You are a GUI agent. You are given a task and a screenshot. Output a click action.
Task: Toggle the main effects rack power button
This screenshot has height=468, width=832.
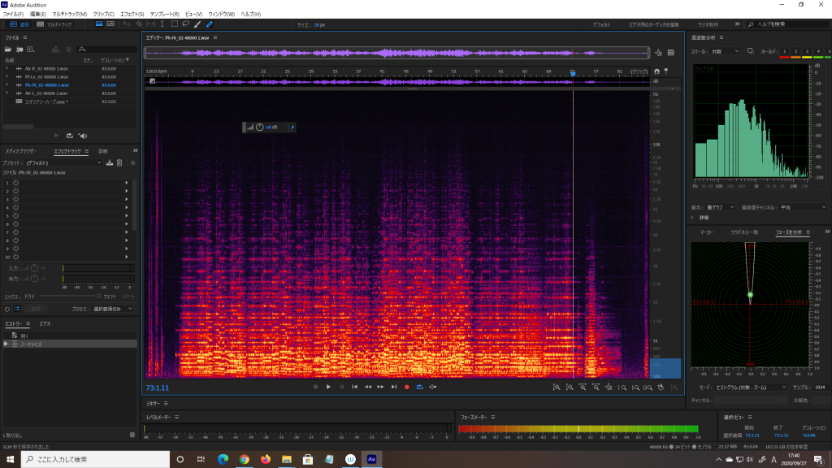(x=7, y=309)
